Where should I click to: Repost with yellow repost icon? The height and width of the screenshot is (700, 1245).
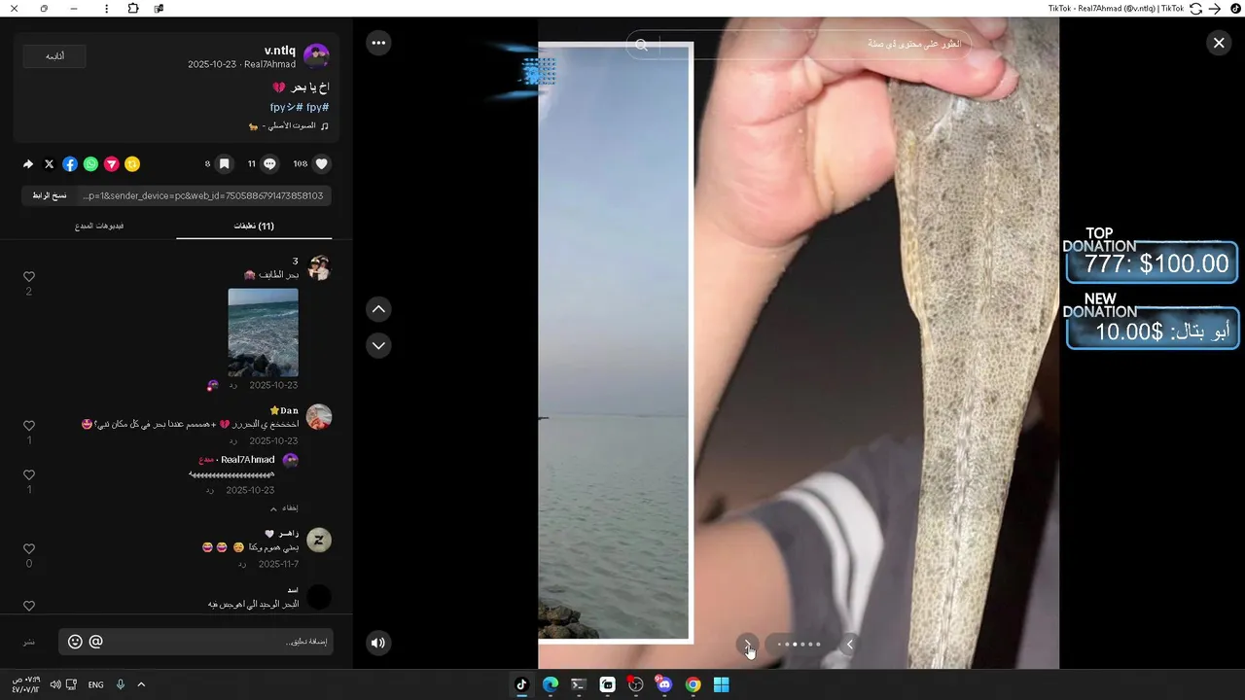(x=132, y=164)
